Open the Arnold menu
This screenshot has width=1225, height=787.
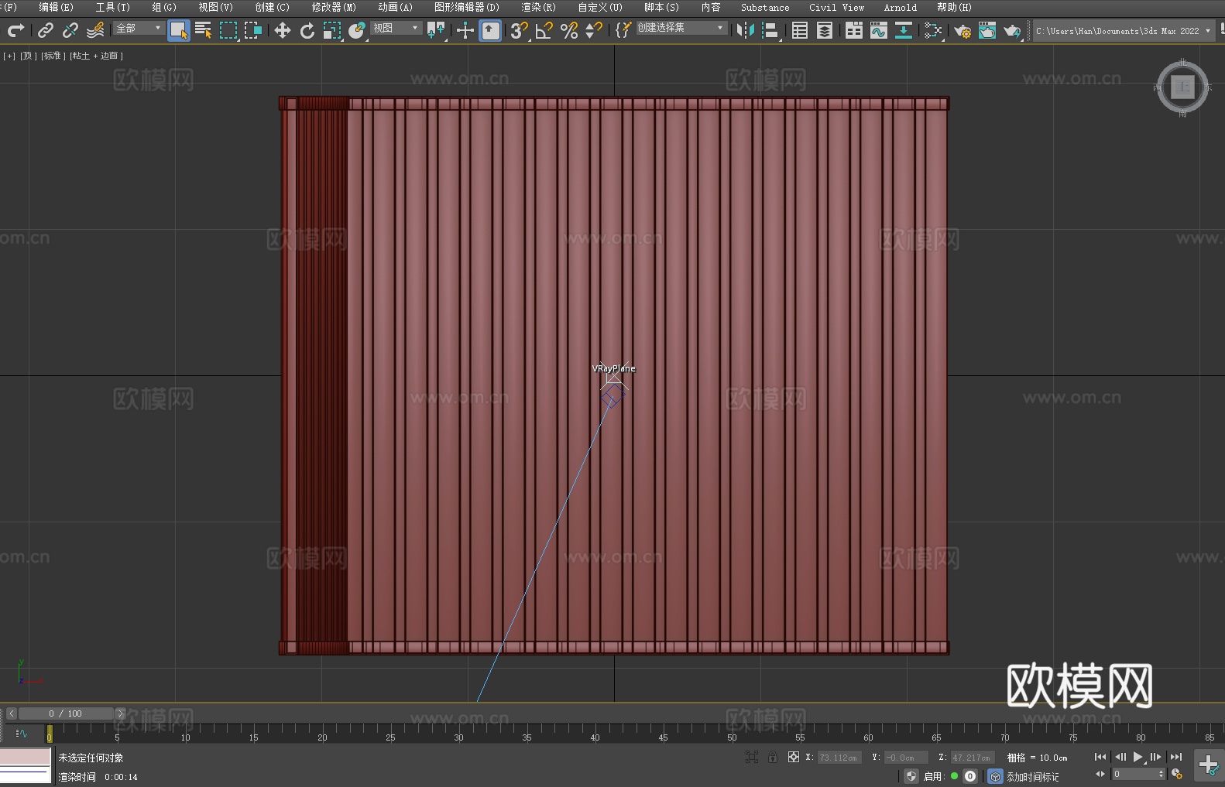coord(900,7)
